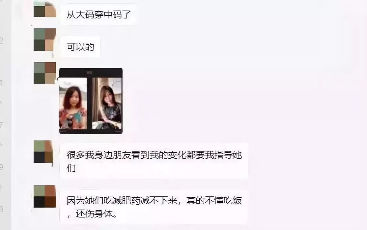Select the "从大码穿中码了" message bubble

pyautogui.click(x=98, y=14)
